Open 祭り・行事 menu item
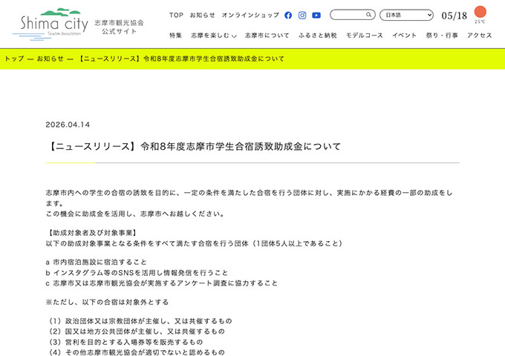 (x=442, y=36)
